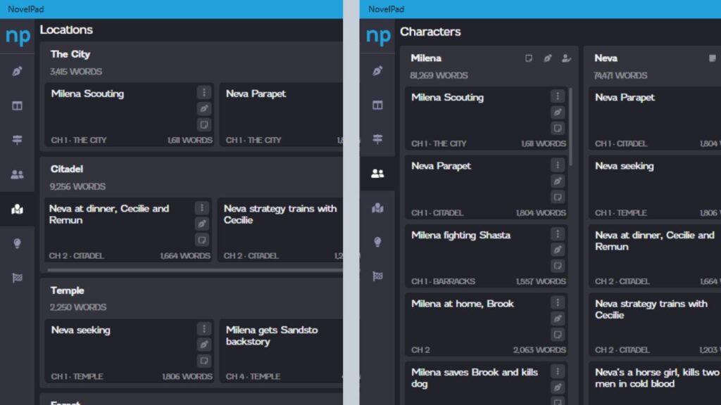Open three-dot menu on Milena fighting Shasta card
Screen dimensions: 721x405
point(558,234)
